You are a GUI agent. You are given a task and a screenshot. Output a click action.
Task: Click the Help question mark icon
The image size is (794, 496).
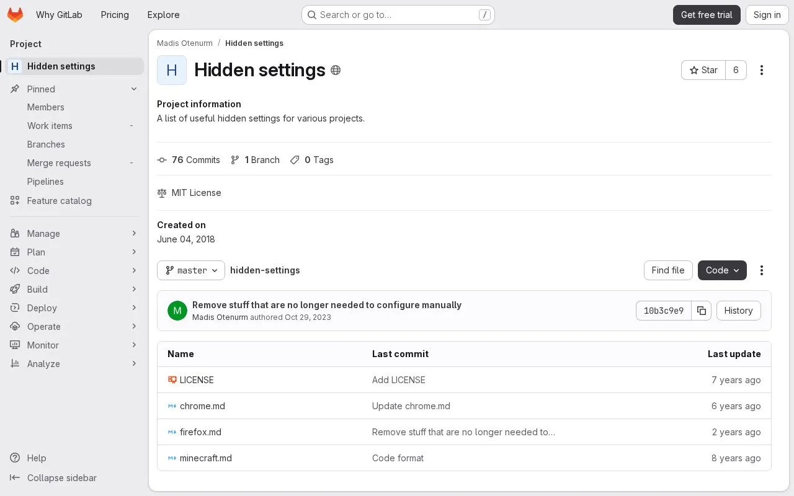15,458
